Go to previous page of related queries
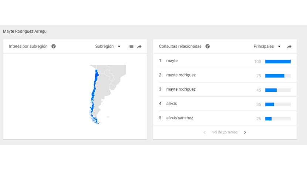 pyautogui.click(x=205, y=132)
